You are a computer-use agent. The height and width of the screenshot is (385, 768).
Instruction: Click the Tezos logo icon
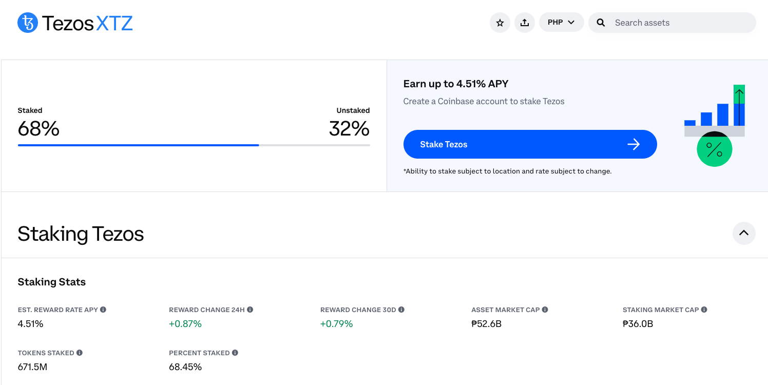[x=28, y=23]
